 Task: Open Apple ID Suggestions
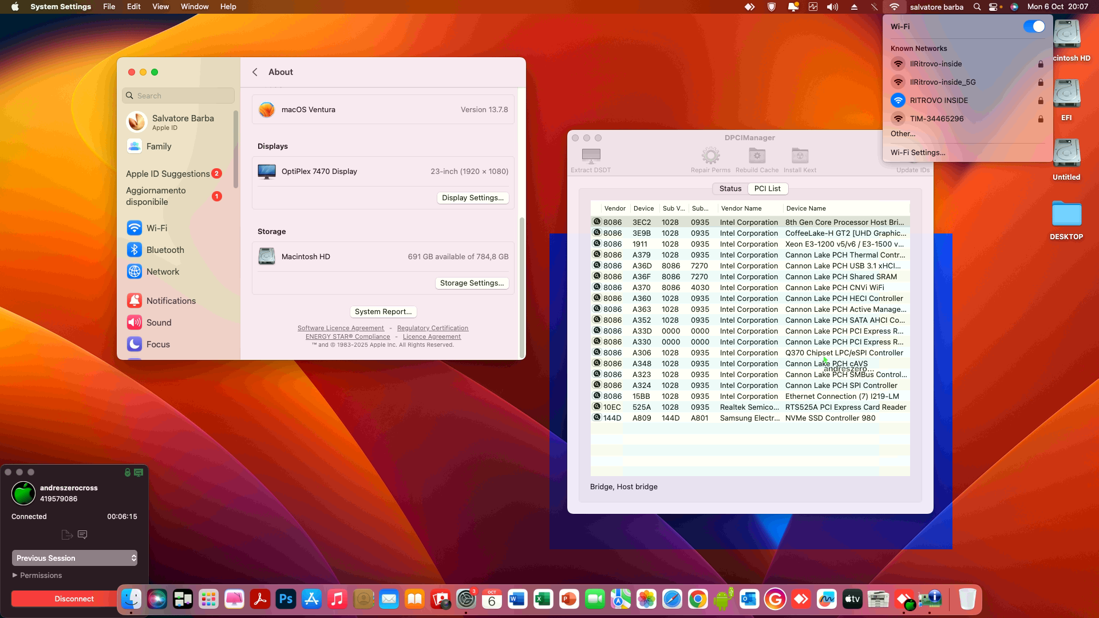pos(174,174)
